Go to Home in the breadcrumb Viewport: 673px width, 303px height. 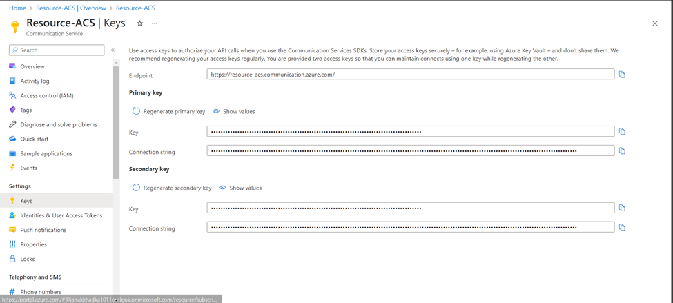point(17,8)
